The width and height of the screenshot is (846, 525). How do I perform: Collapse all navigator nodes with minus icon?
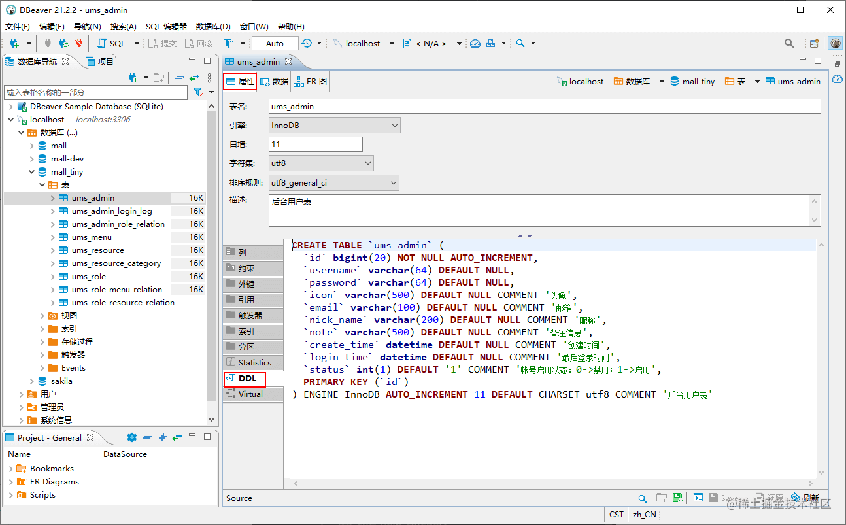[179, 78]
